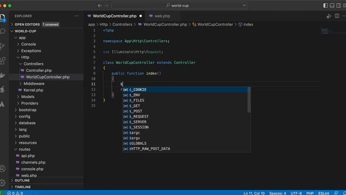346x195 pixels.
Task: Toggle bottom panel layout icon
Action: (332, 5)
